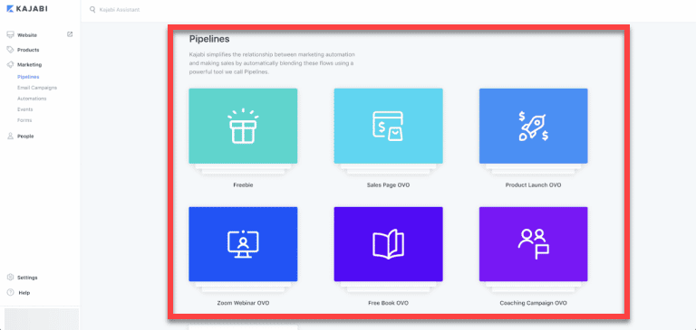Image resolution: width=696 pixels, height=330 pixels.
Task: Open the Marketing sidebar section
Action: click(29, 65)
